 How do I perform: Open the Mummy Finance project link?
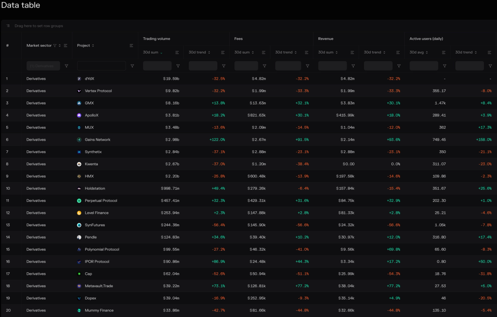click(99, 310)
